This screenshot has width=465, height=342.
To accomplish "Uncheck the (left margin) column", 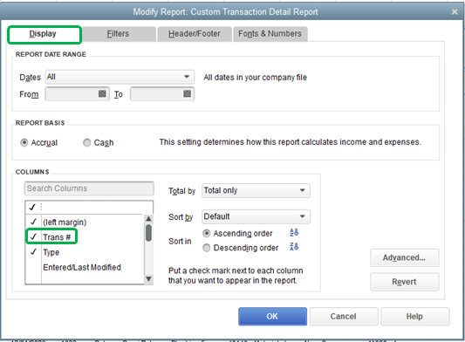I will 33,222.
